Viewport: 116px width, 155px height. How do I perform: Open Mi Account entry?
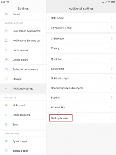[23, 105]
